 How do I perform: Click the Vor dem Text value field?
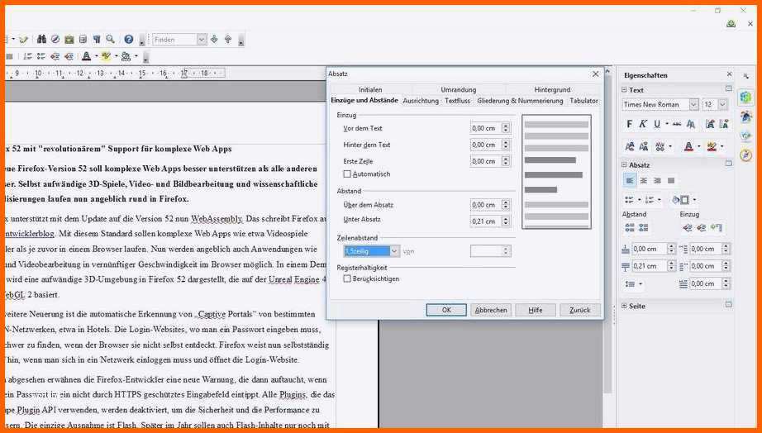[x=486, y=128]
